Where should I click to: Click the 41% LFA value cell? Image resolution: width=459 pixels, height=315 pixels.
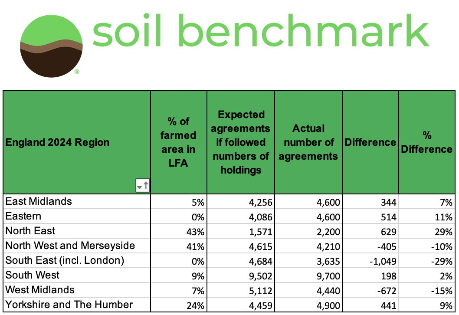coord(179,246)
